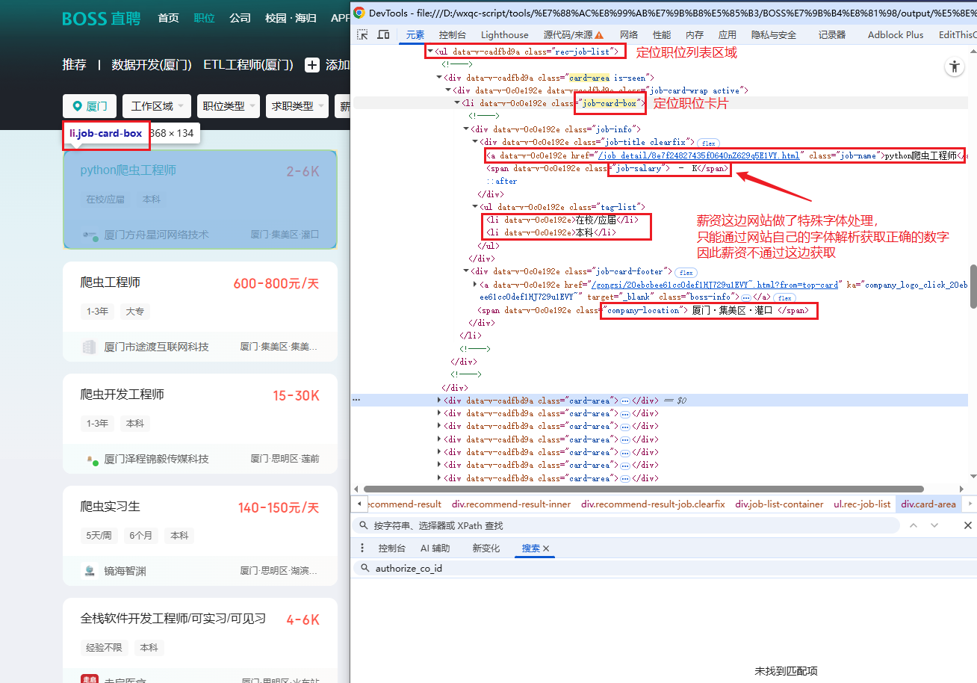Open 校园·海归 in the site navigation

(291, 18)
